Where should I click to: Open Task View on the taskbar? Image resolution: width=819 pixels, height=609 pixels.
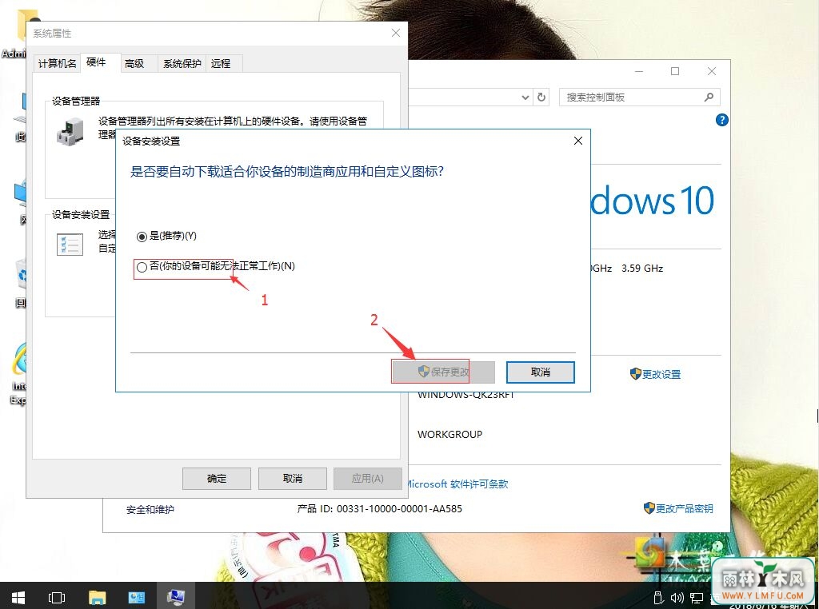pos(57,597)
